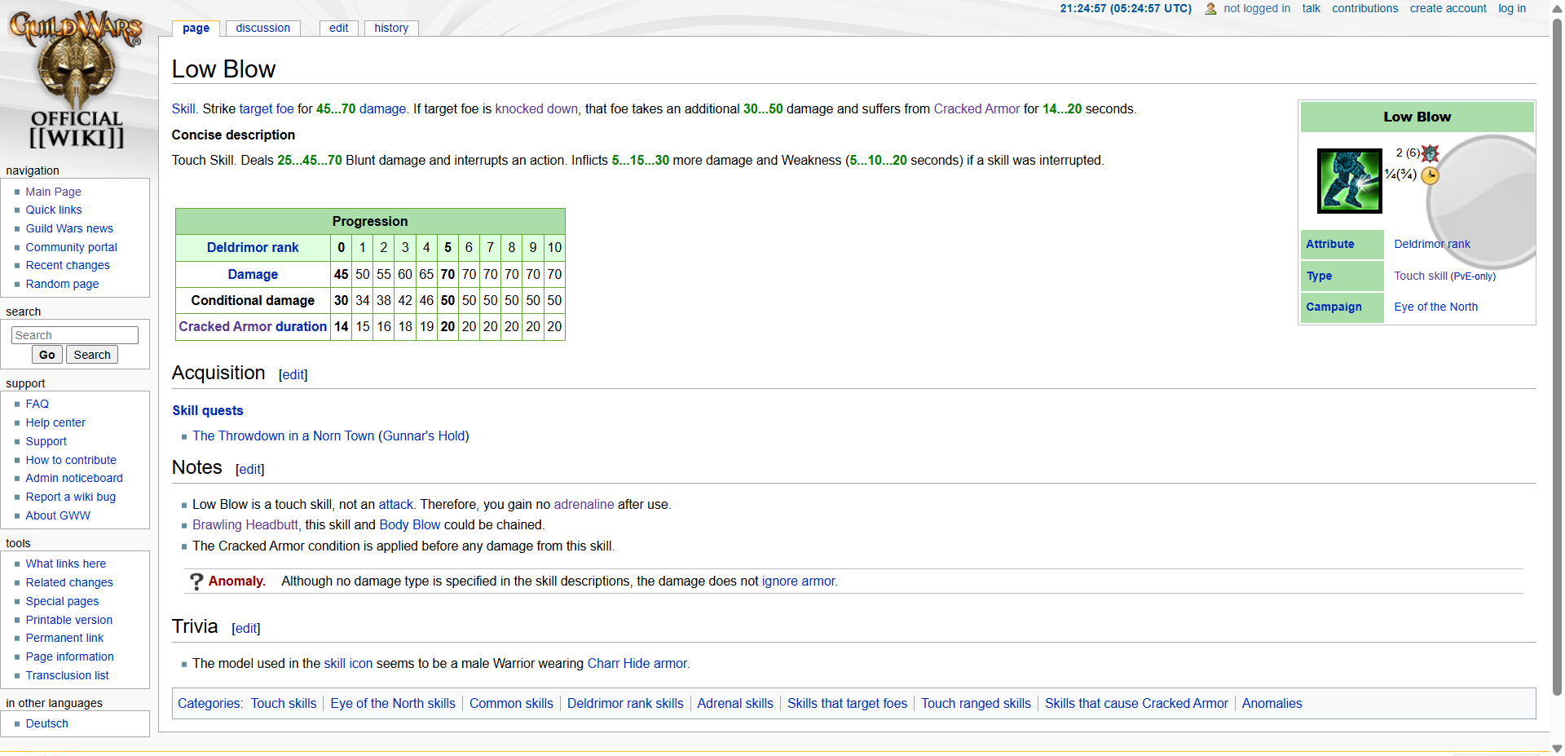Edit the Notes section

point(249,469)
